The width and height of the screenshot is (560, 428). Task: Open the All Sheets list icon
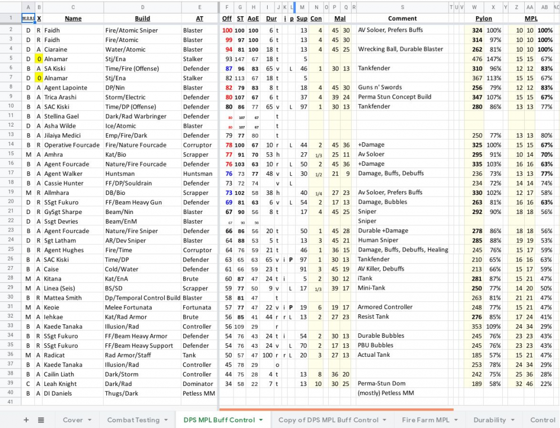[41, 420]
